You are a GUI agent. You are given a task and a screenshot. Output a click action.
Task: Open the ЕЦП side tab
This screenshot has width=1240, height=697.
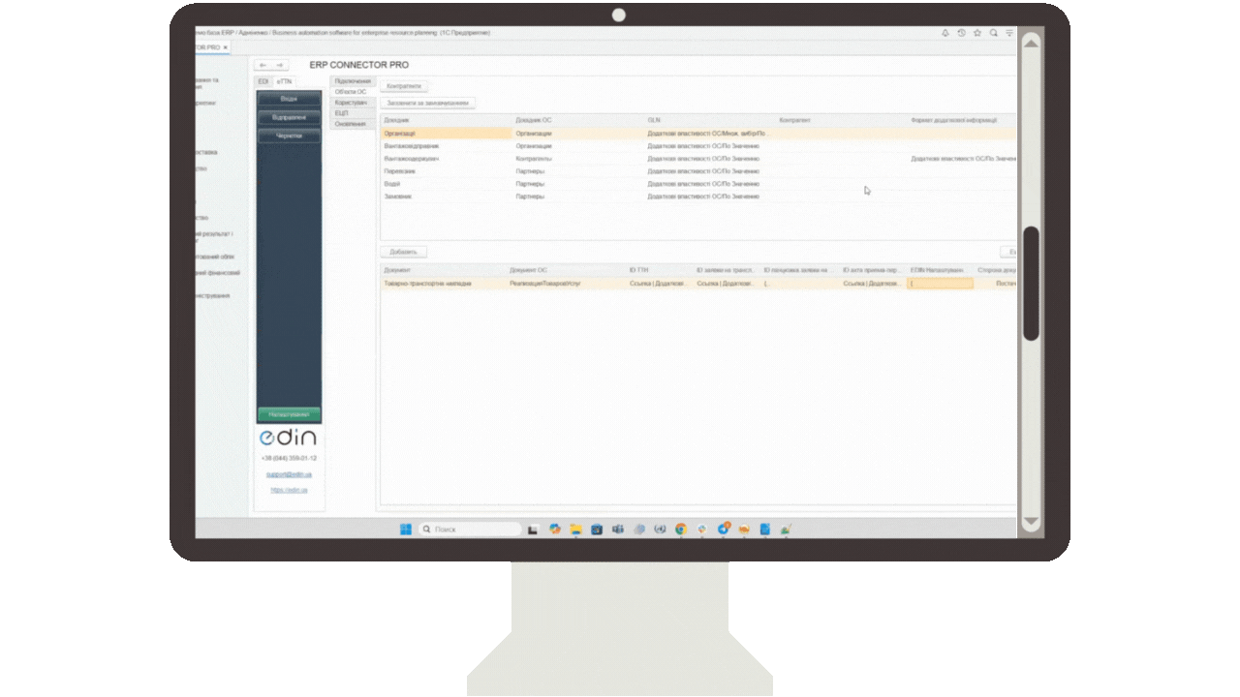click(341, 113)
